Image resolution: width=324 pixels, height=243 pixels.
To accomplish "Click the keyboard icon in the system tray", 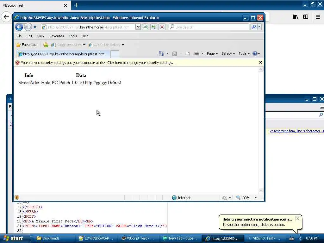I will (291, 239).
